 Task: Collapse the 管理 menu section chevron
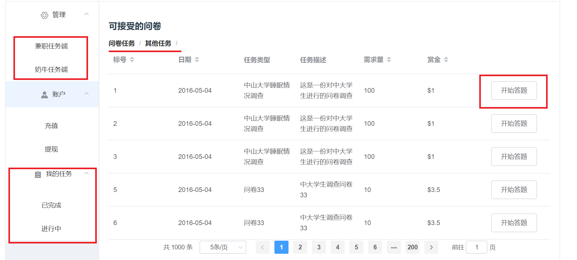[x=86, y=14]
